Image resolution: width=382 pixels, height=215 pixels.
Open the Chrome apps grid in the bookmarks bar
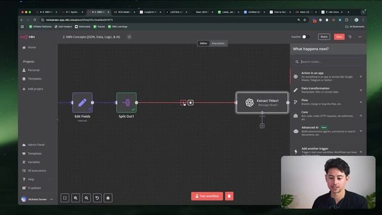pos(23,26)
